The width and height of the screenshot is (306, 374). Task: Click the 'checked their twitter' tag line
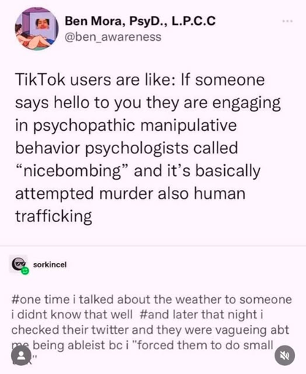coord(150,330)
